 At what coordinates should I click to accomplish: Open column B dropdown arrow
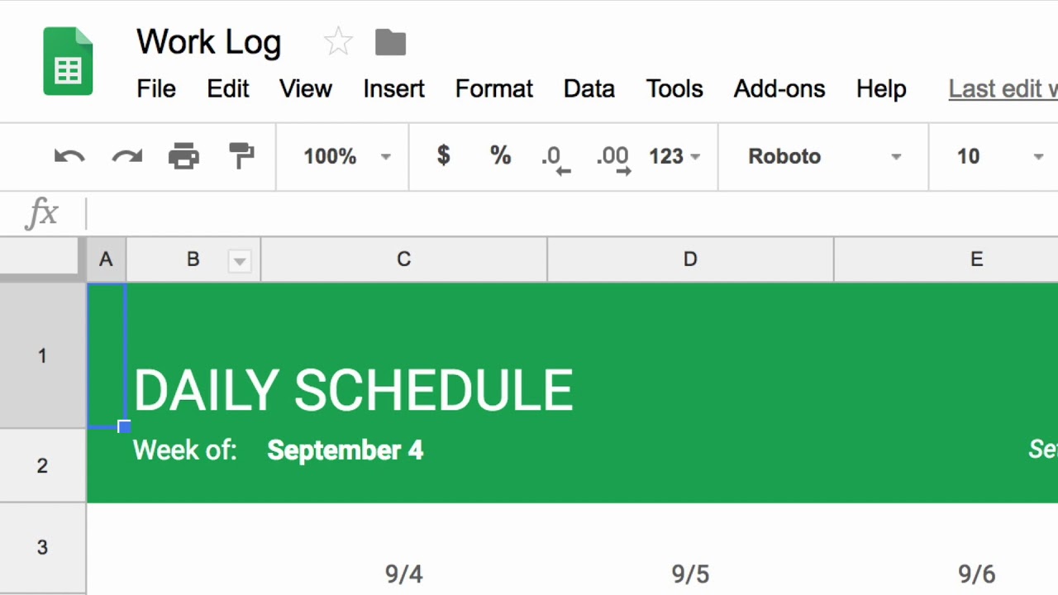click(x=239, y=261)
